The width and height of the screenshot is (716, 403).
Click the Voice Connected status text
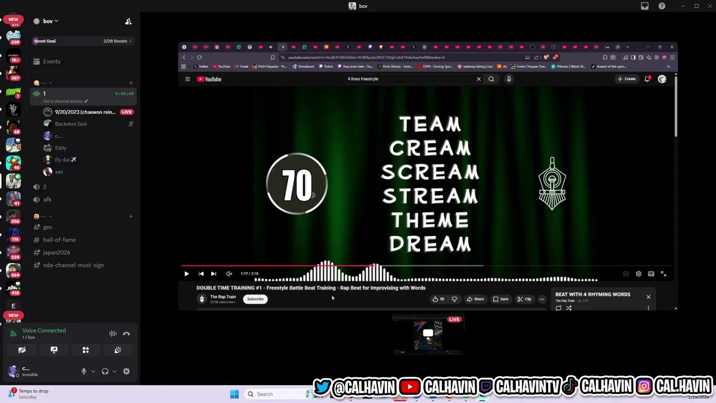(x=44, y=330)
